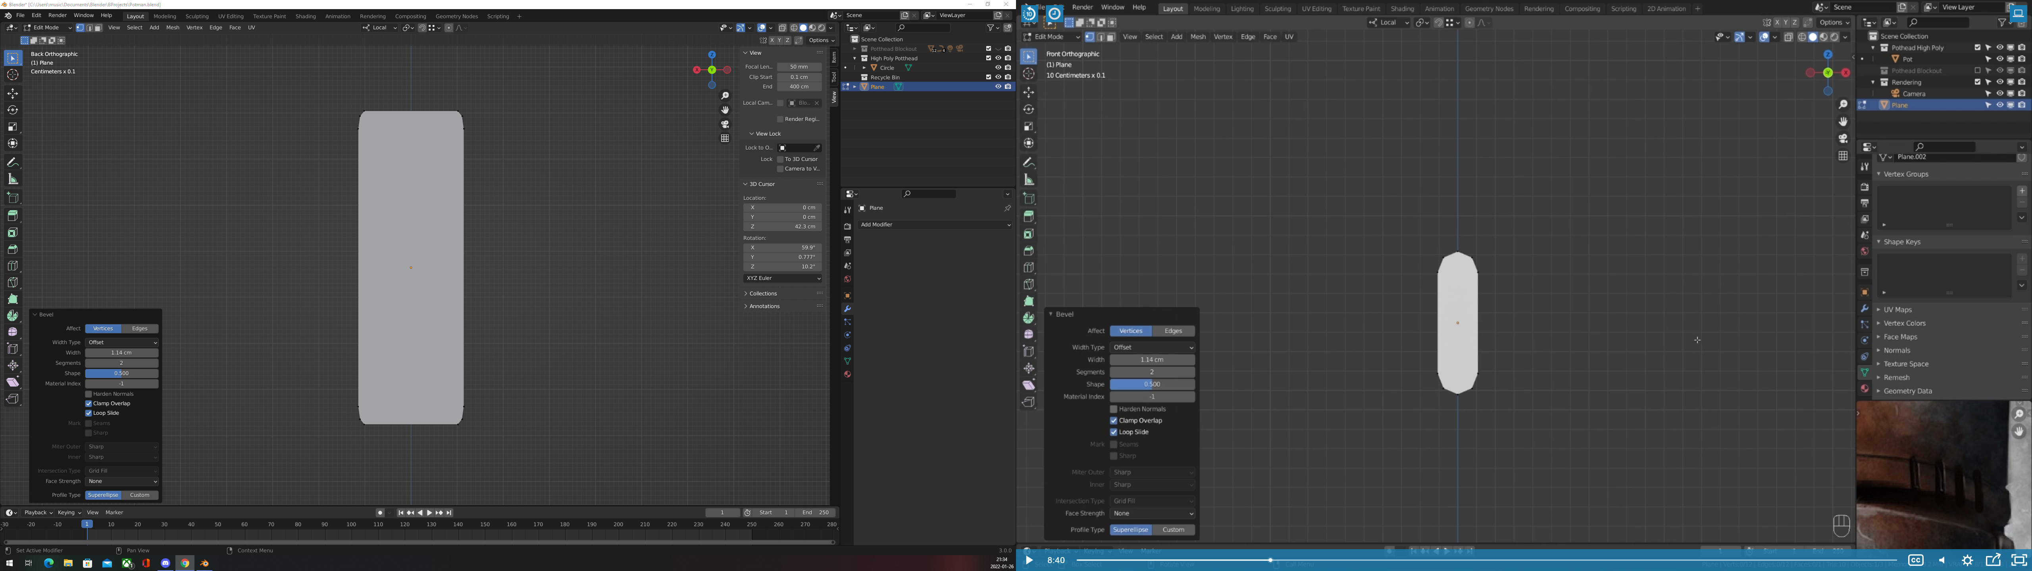The image size is (2032, 571).
Task: Adjust the Shape 0.500 slider in left Bevel panel
Action: 122,374
